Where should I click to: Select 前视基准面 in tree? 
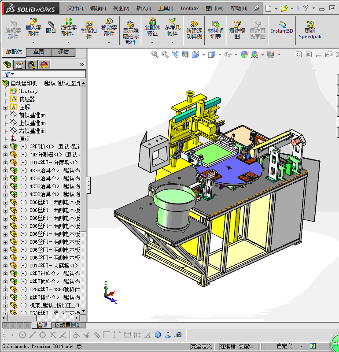(32, 115)
